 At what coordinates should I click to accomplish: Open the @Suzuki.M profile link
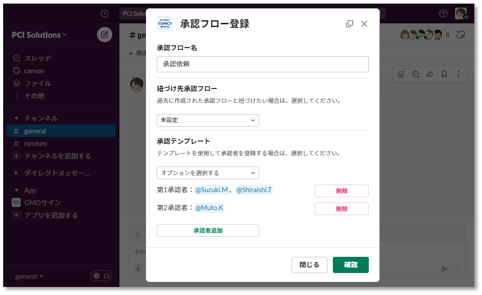pyautogui.click(x=212, y=190)
